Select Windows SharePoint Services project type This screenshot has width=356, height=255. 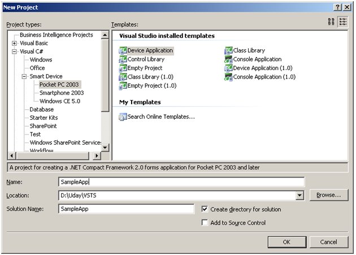(x=66, y=142)
